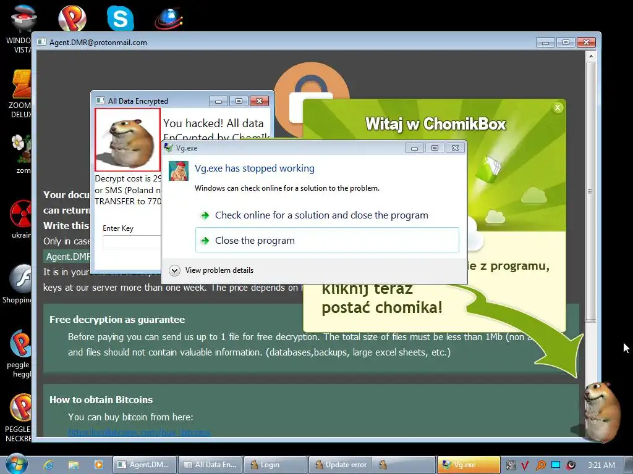The width and height of the screenshot is (633, 474).
Task: Launch Internet Explorer from the taskbar
Action: pos(48,465)
